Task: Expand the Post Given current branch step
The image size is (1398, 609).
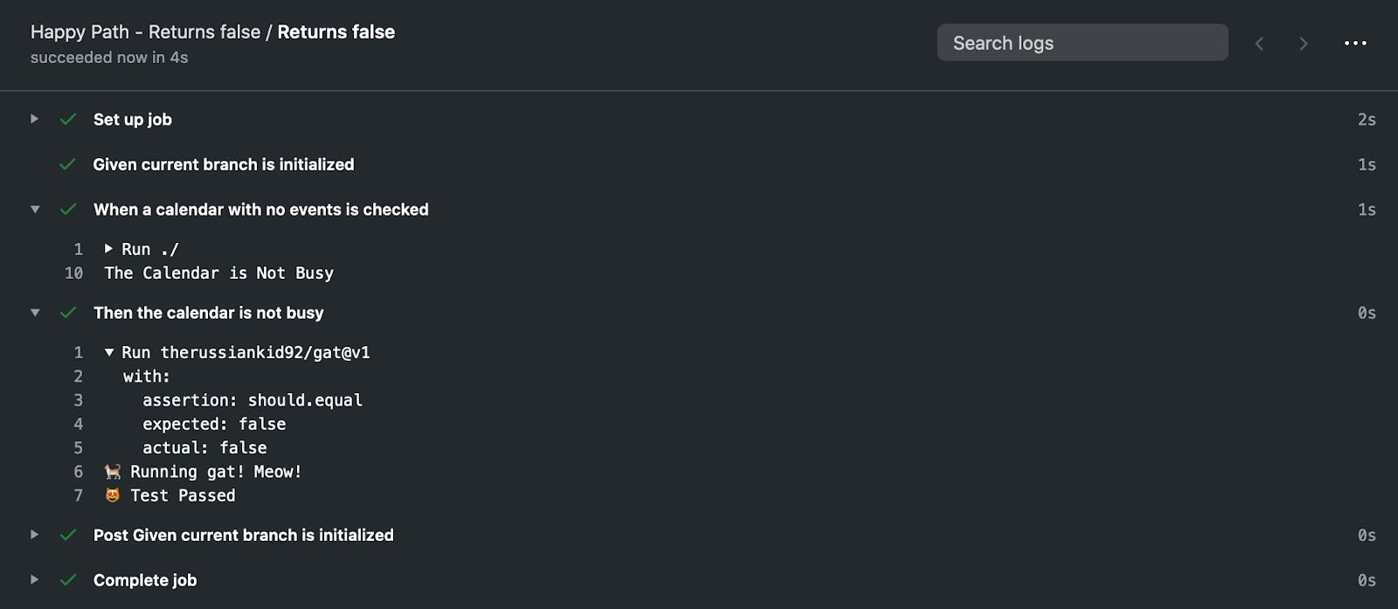Action: click(35, 535)
